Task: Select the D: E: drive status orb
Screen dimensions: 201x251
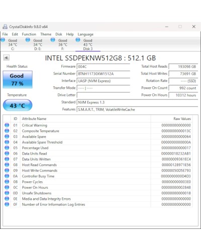Action: 28,40
